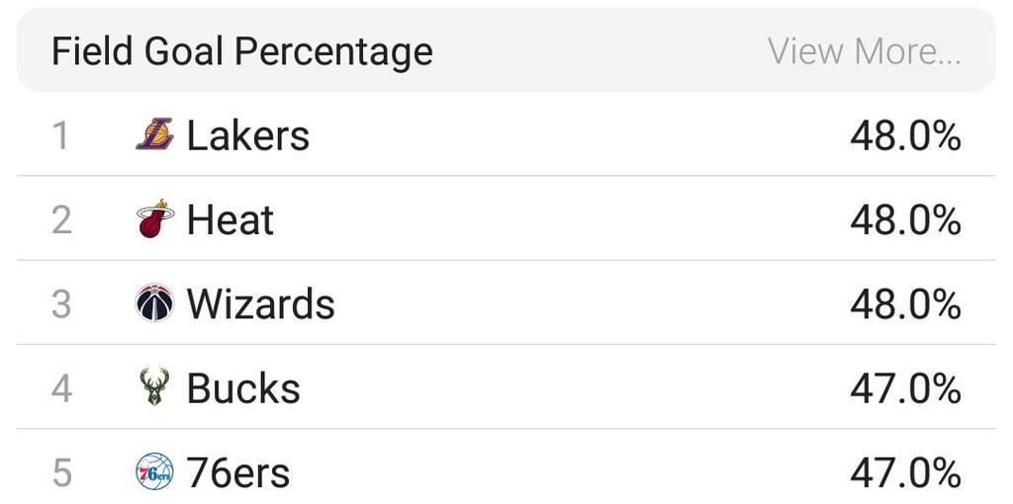Screen dimensions: 1013x504
Task: Click the Field Goal Percentage header
Action: (x=242, y=51)
